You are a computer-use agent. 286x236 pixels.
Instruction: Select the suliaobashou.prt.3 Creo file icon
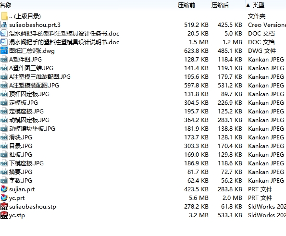pyautogui.click(x=4, y=25)
